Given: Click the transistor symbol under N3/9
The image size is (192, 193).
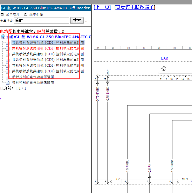Looking at the screenshot, I should pos(164,69).
